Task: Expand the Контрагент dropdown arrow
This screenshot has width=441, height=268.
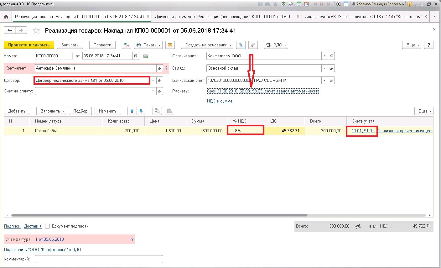Action: 153,68
